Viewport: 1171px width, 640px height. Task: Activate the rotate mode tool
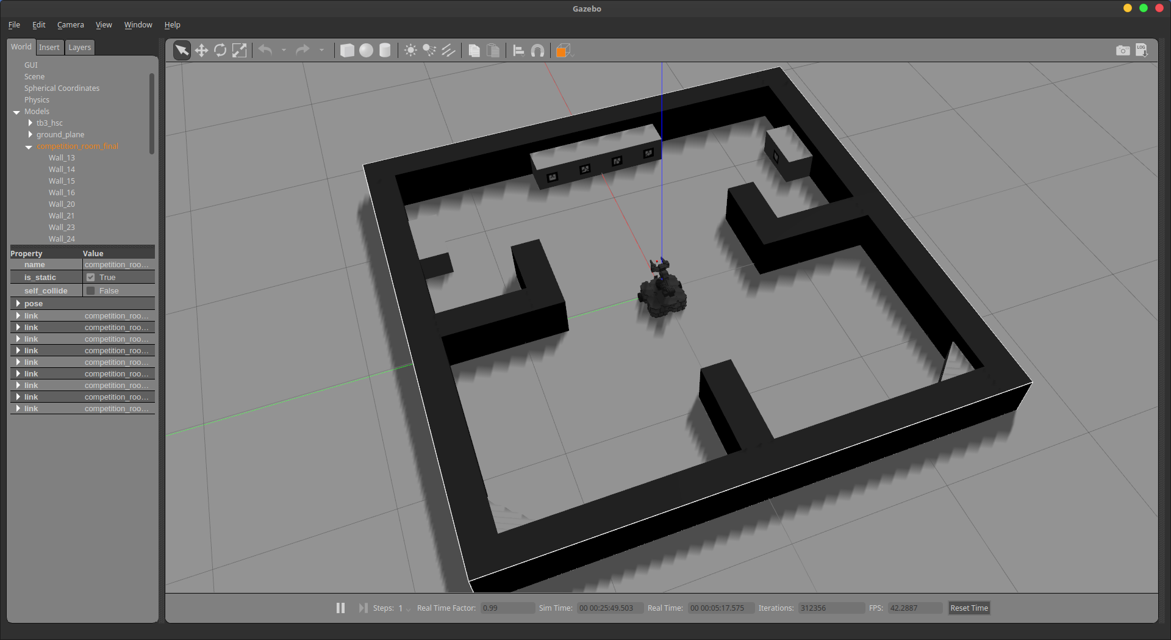coord(220,51)
